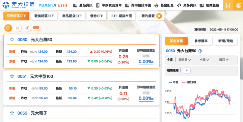The height and width of the screenshot is (122, 243).
Task: Click the 申購 status checkmark
Action: click(x=208, y=60)
